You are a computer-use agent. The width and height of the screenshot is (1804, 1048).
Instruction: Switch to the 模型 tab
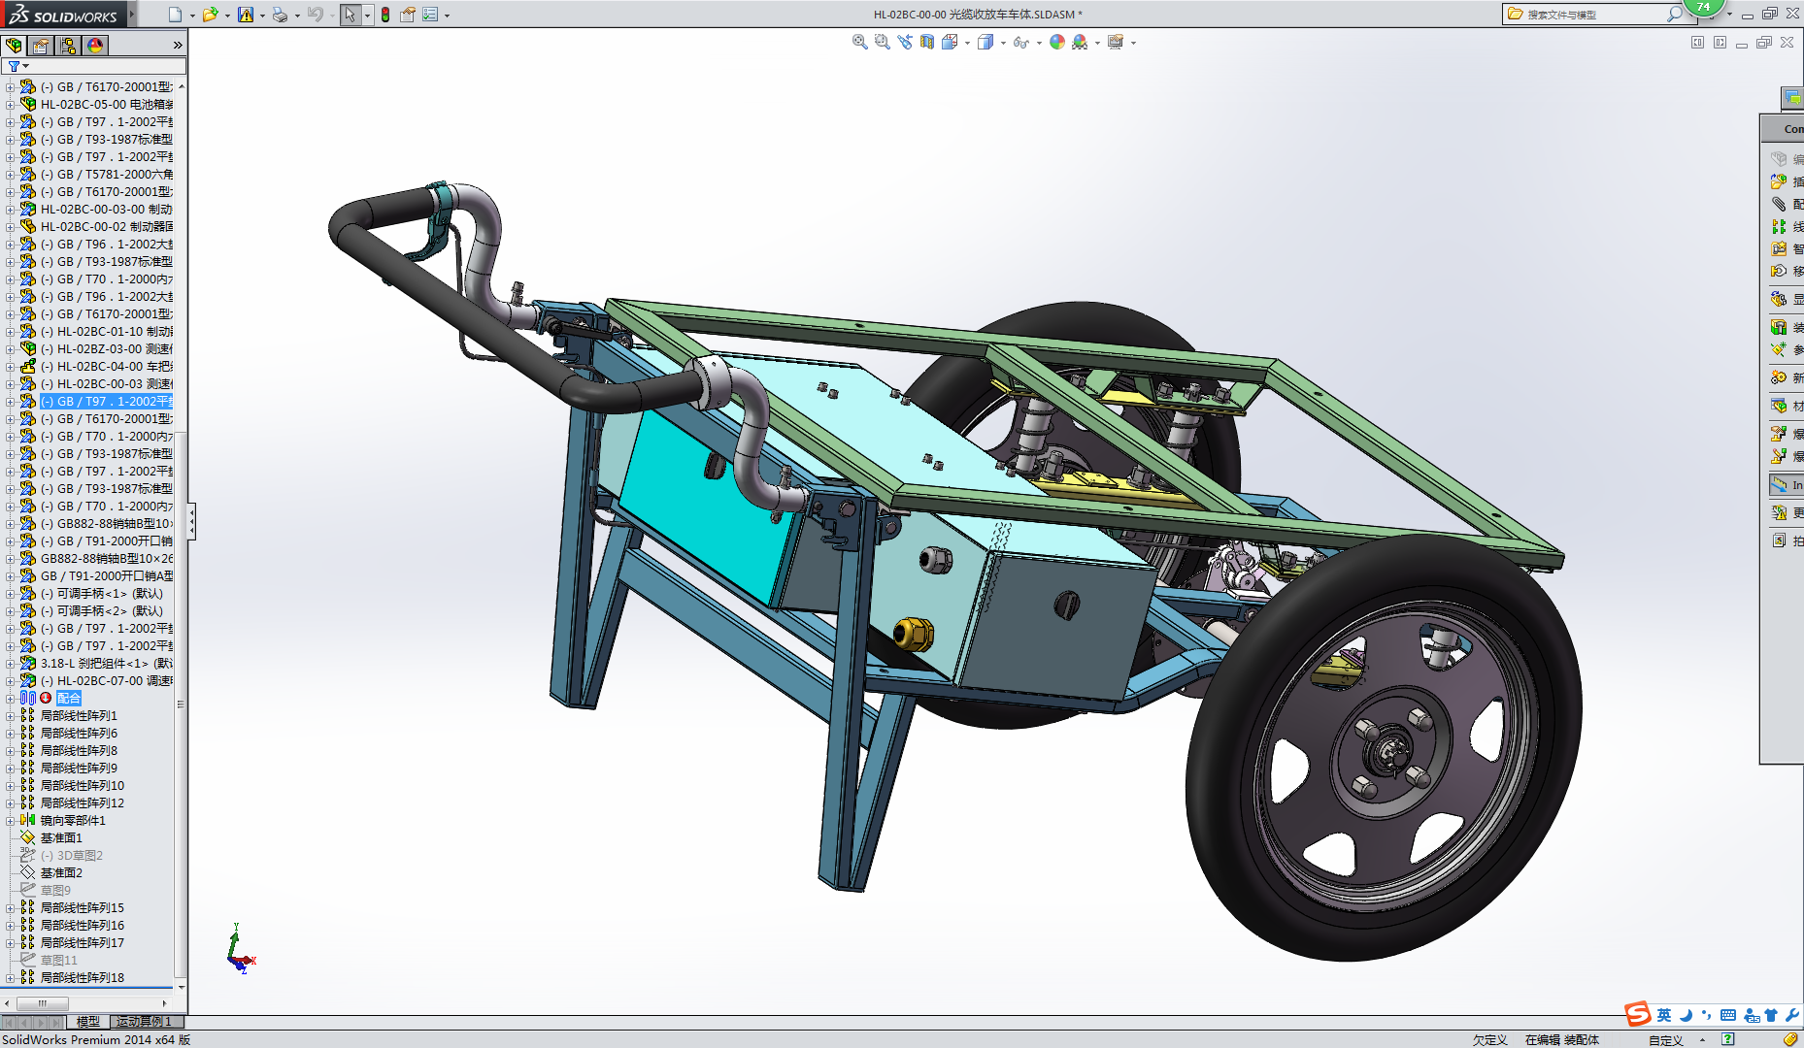coord(88,1022)
